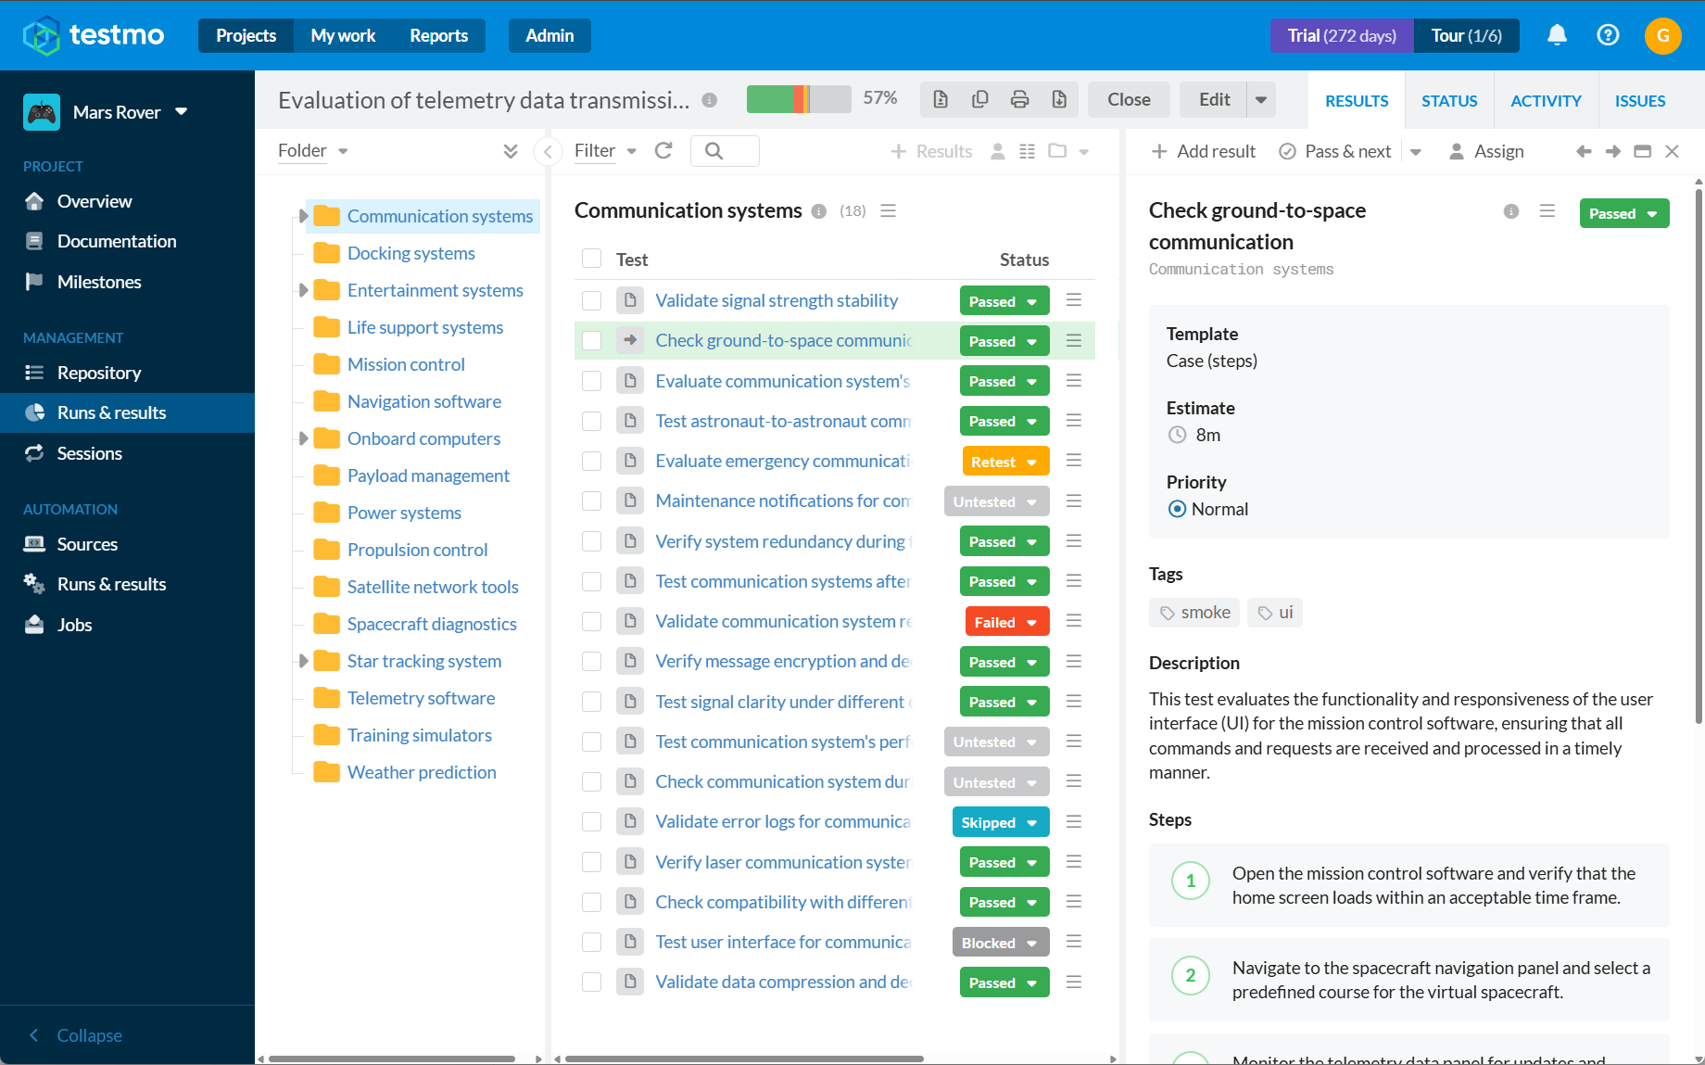Click the print run icon
Image resolution: width=1705 pixels, height=1065 pixels.
pyautogui.click(x=1019, y=99)
